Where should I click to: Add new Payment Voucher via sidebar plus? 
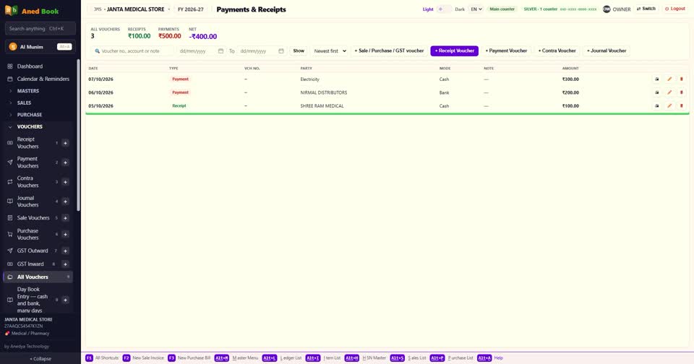(x=65, y=162)
